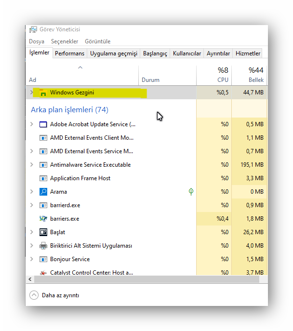
Task: Select the Windows Gezgini row name
Action: coord(72,93)
